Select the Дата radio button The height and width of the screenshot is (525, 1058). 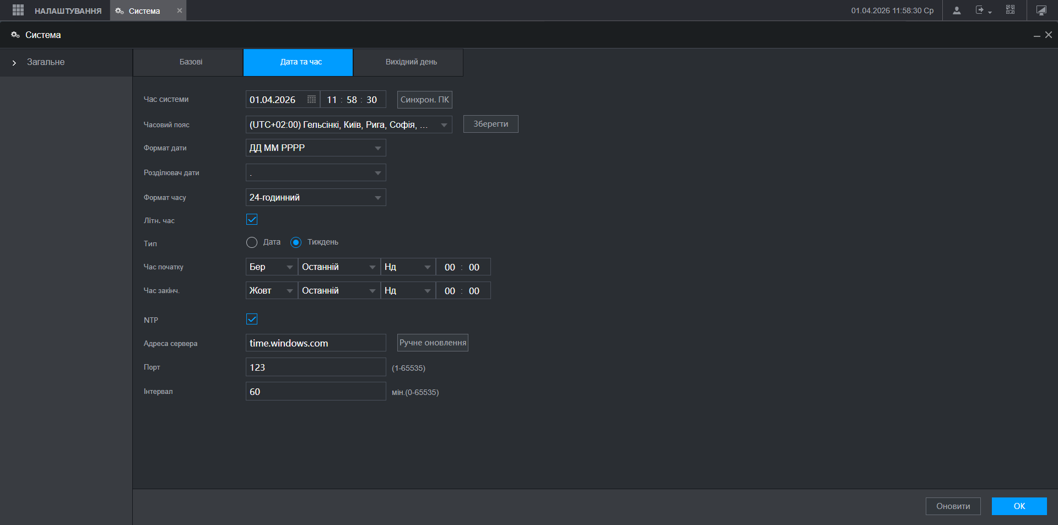tap(252, 242)
